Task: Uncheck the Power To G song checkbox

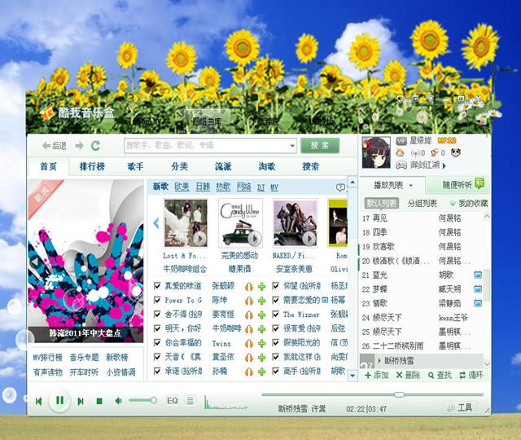Action: coord(158,300)
